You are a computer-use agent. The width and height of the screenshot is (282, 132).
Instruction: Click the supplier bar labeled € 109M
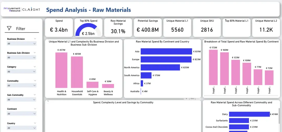[247, 74]
